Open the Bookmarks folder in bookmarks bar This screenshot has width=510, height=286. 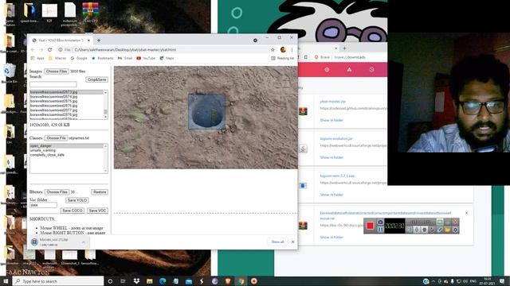103,58
